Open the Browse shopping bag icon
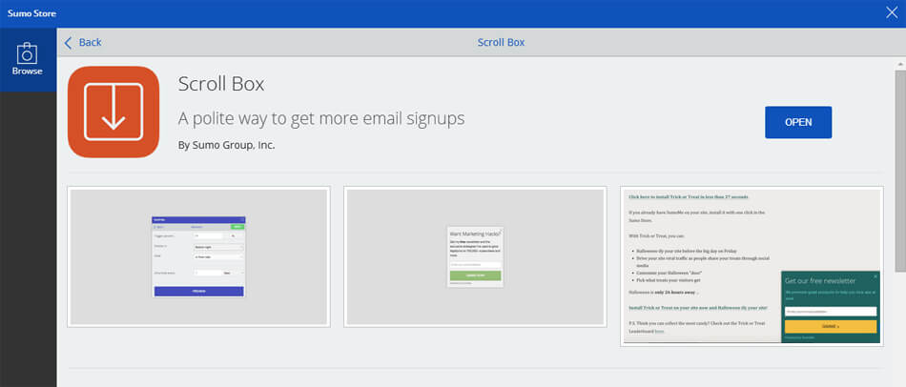 pyautogui.click(x=27, y=53)
